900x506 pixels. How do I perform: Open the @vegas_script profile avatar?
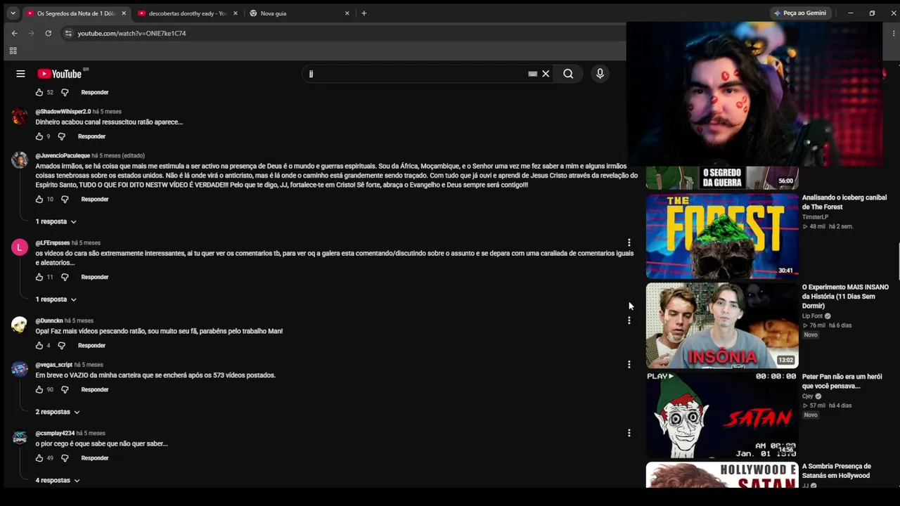(20, 369)
